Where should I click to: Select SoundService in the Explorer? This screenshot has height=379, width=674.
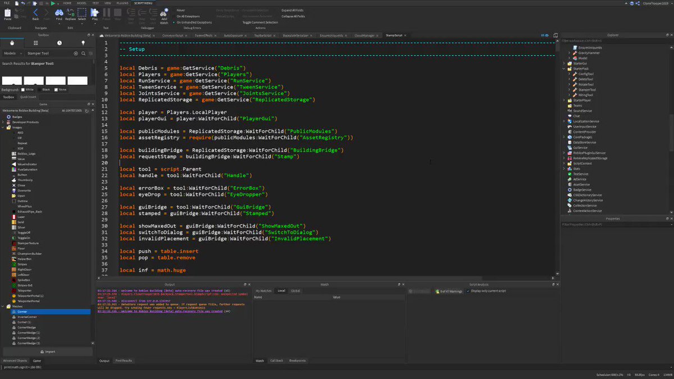click(582, 111)
